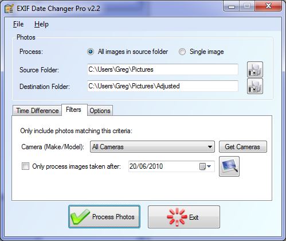Click the Get Cameras button
Screen dimensions: 286x241
click(x=243, y=147)
